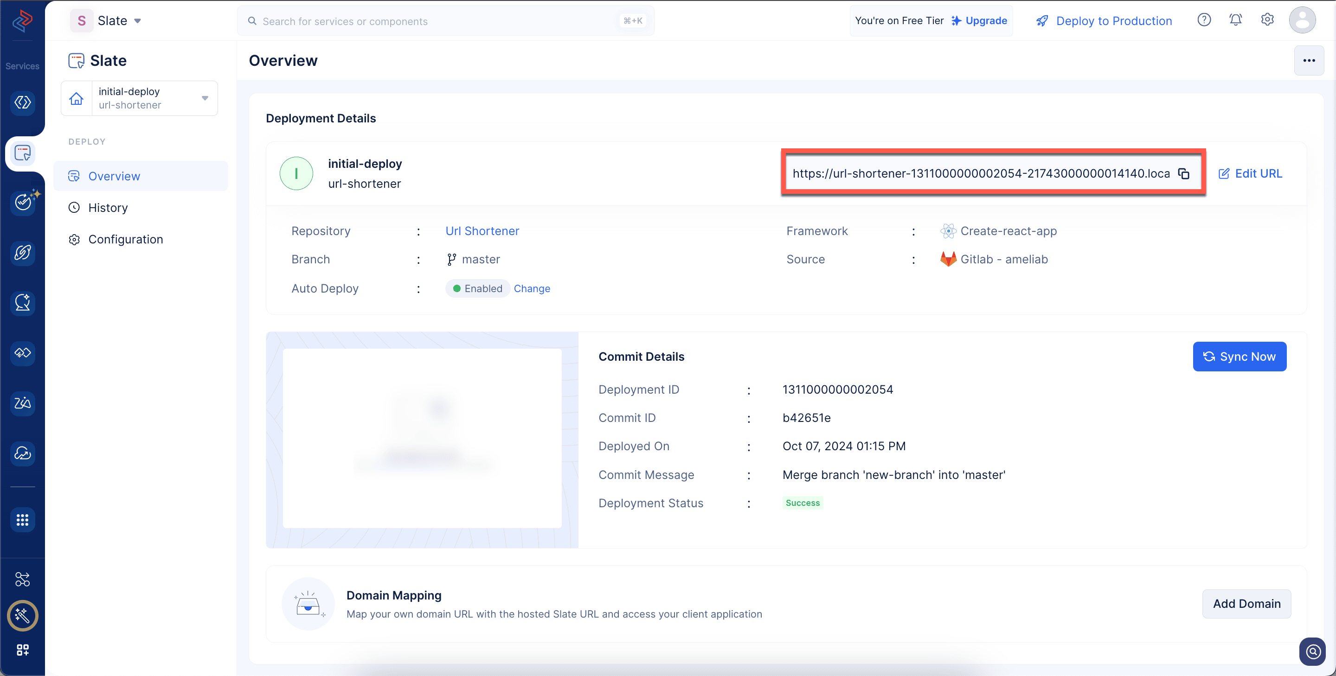Click the Add Domain button
The height and width of the screenshot is (676, 1336).
[x=1246, y=604]
